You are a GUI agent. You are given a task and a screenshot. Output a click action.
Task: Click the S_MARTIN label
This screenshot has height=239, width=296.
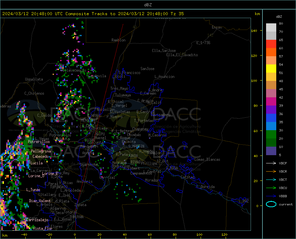click(136, 146)
